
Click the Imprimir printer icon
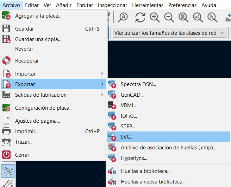click(6, 131)
